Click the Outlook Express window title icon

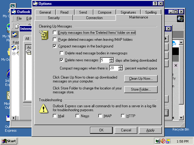pyautogui.click(x=14, y=12)
